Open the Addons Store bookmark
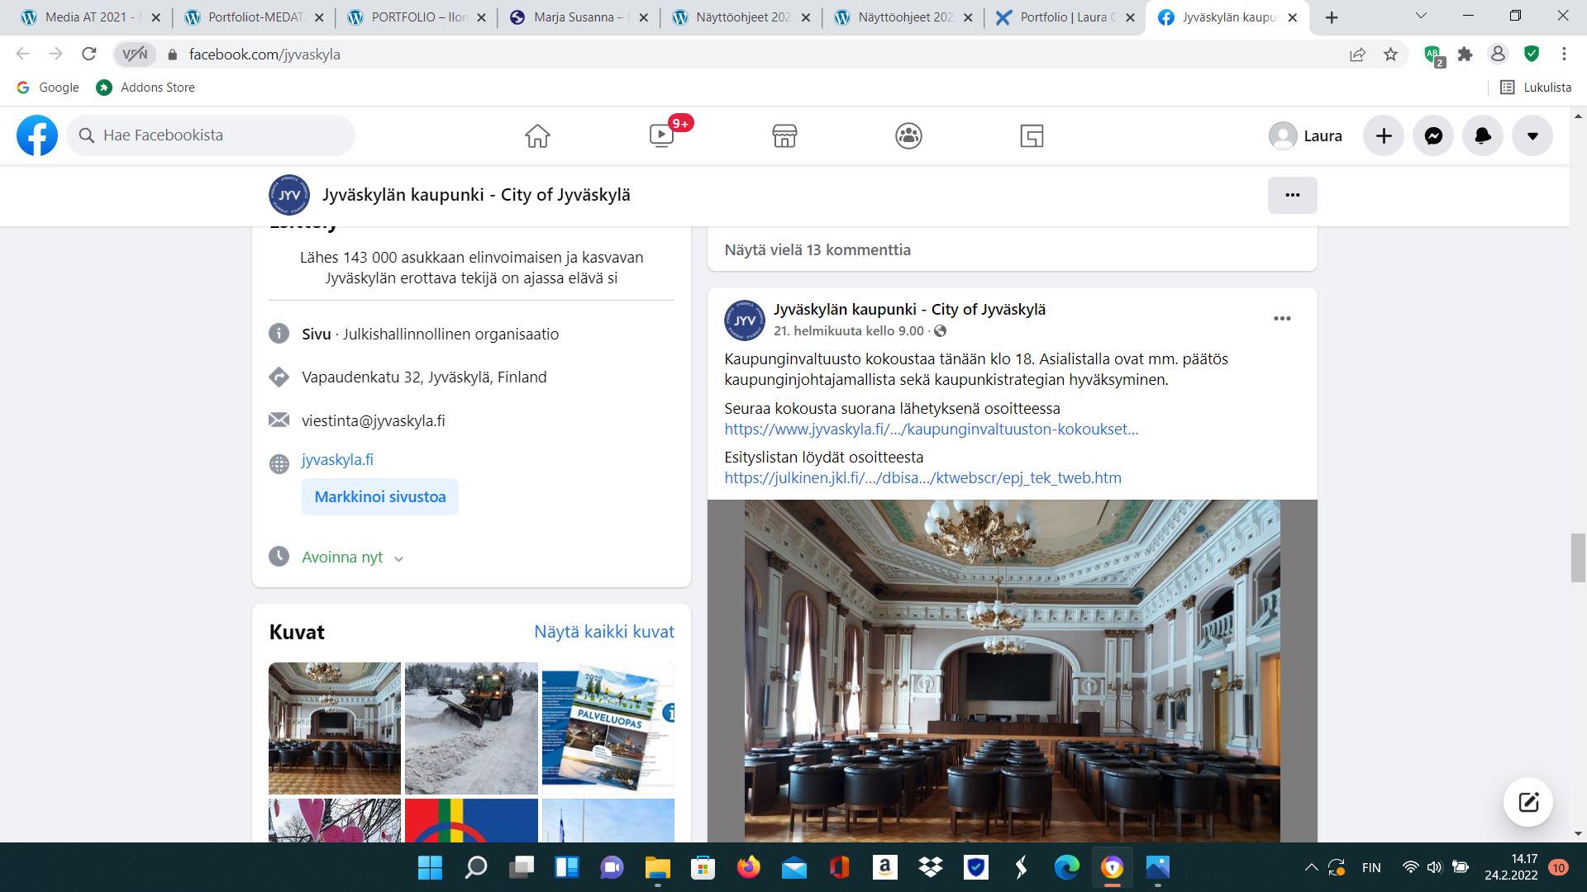 click(x=145, y=88)
